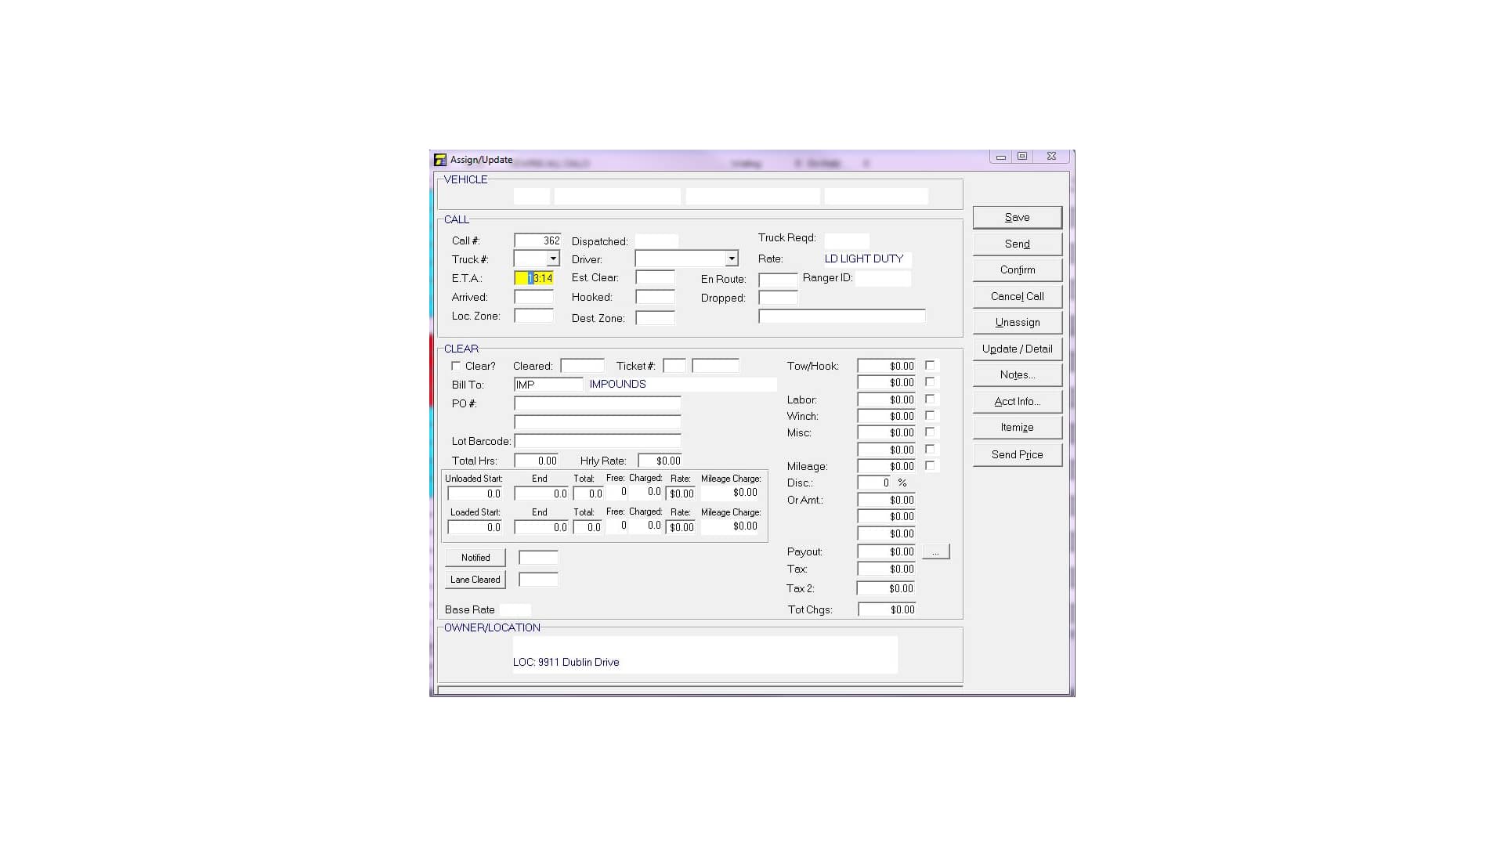This screenshot has width=1504, height=846.
Task: Toggle the Mileage charge checkbox
Action: point(930,466)
